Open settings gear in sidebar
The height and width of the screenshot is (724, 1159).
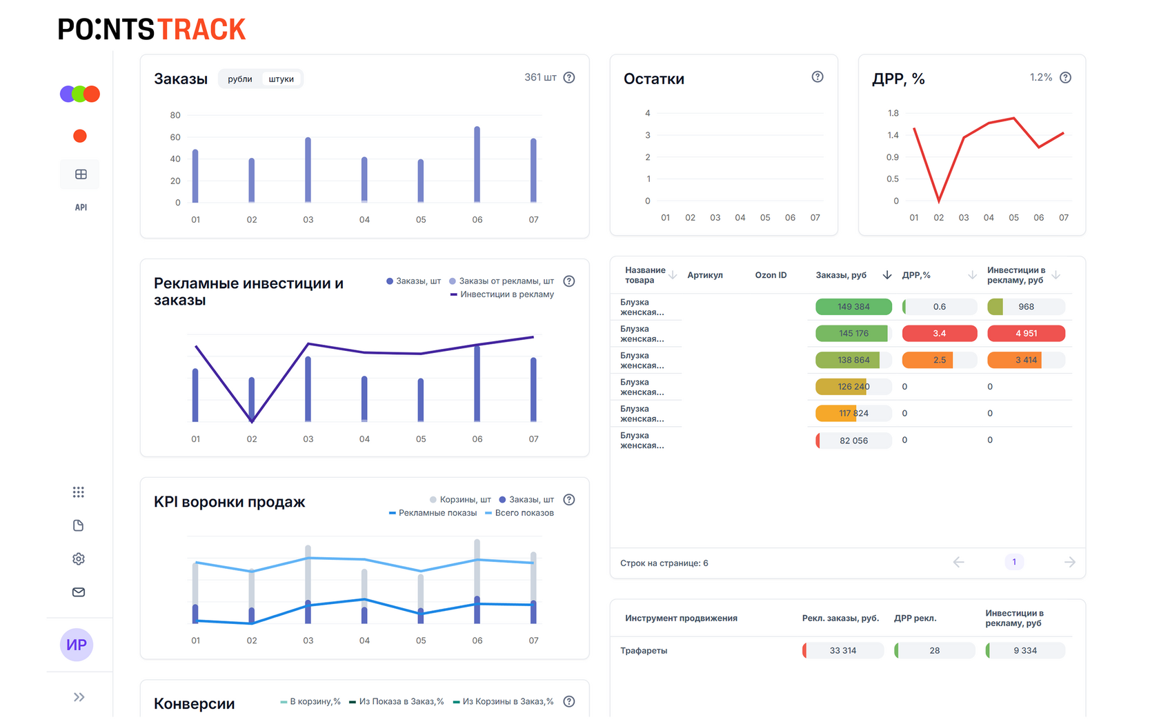(79, 559)
